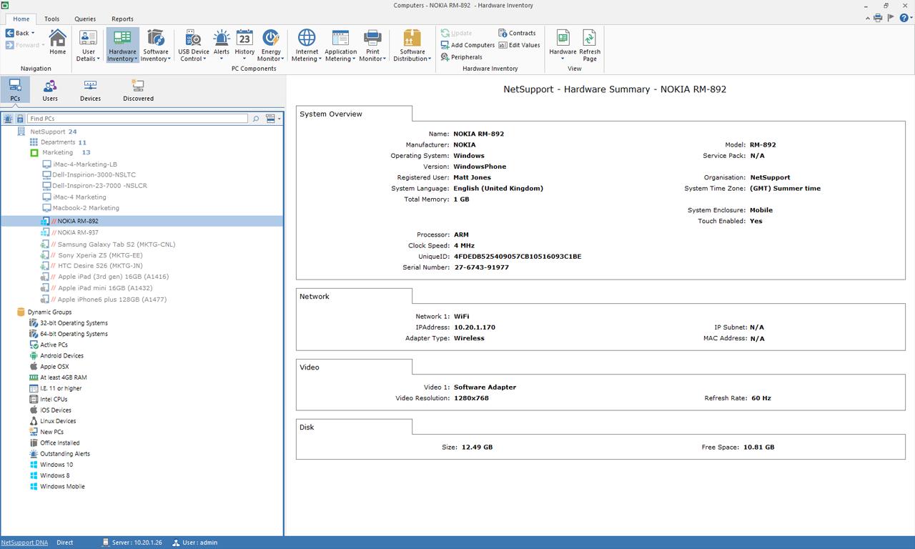Click the Edit Values button

(519, 45)
